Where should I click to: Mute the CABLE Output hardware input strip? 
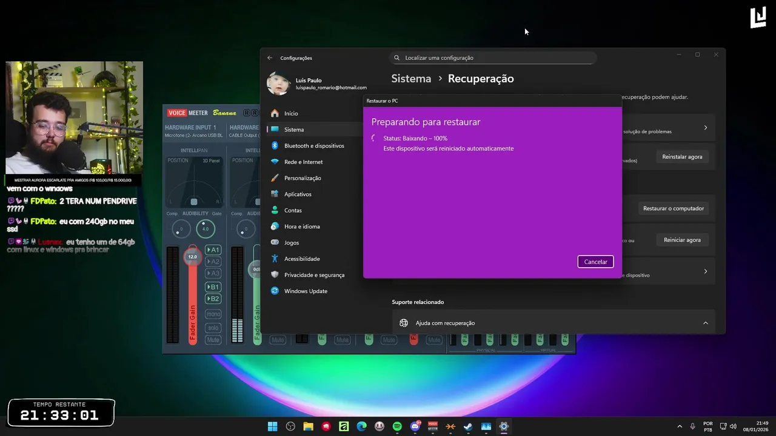click(278, 340)
